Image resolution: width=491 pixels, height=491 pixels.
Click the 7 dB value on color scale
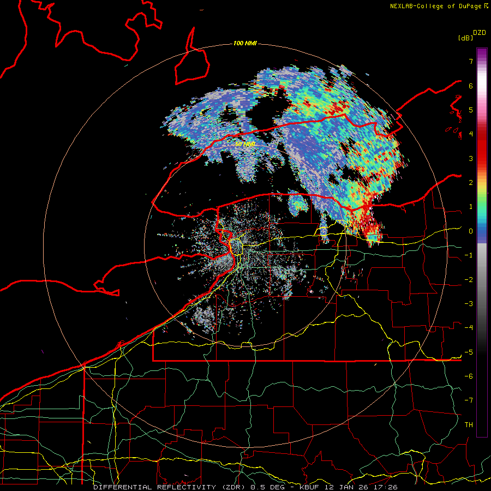tap(471, 61)
